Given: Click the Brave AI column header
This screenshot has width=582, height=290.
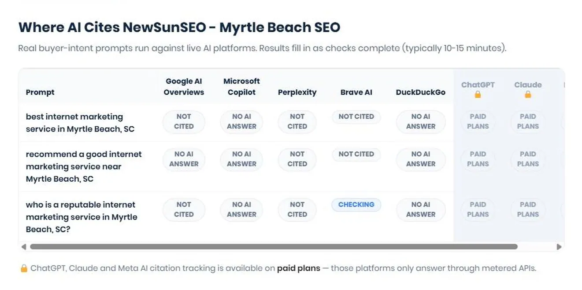Looking at the screenshot, I should click(x=356, y=92).
